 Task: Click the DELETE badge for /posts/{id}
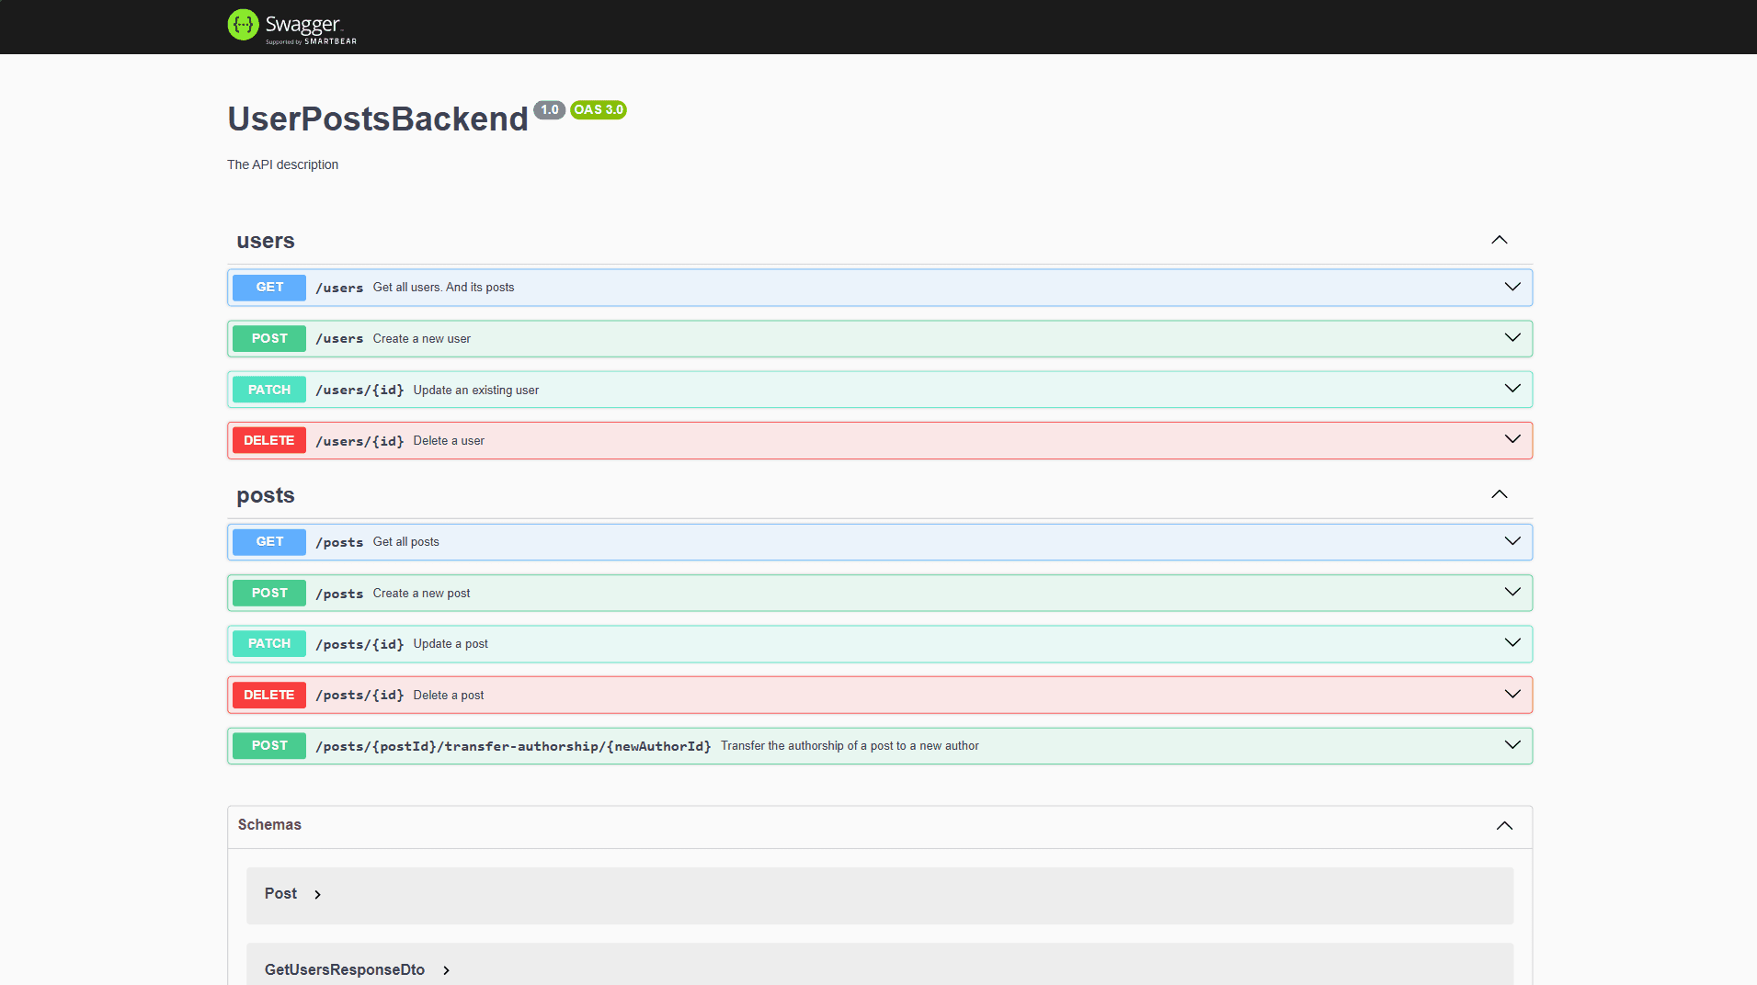click(x=268, y=695)
